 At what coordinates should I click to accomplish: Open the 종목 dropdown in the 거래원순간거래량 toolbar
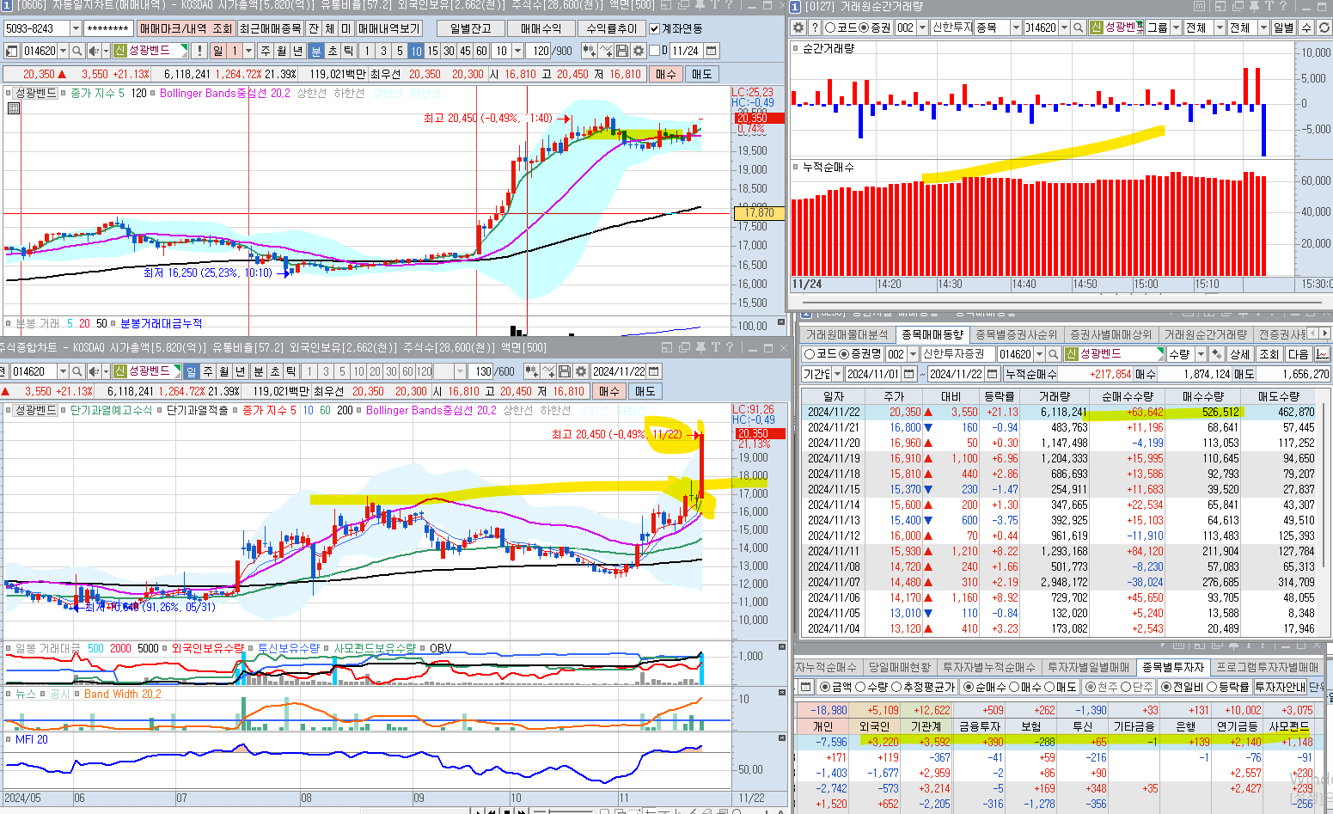tap(1016, 28)
